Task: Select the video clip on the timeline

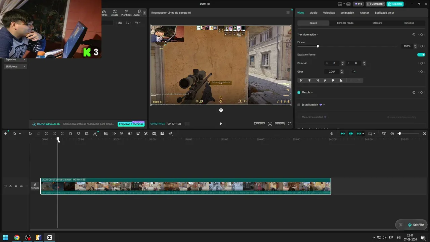Action: click(x=186, y=186)
